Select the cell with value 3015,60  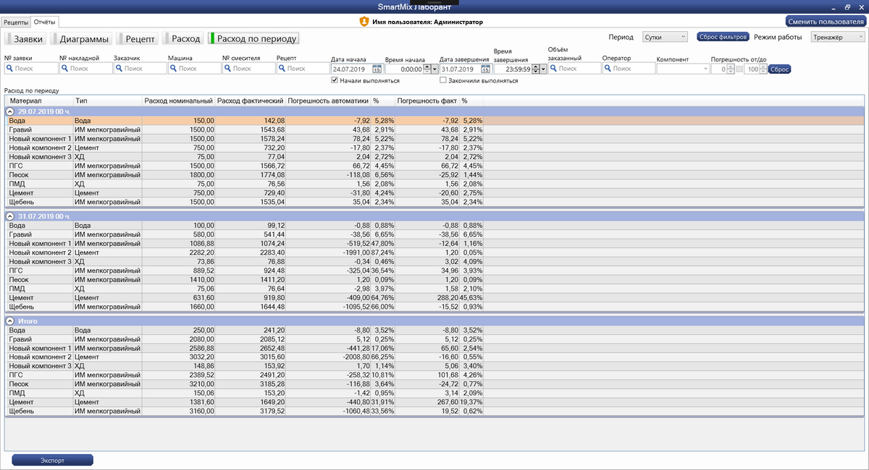pos(250,357)
